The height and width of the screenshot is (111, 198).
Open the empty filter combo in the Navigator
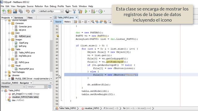pos(37,87)
